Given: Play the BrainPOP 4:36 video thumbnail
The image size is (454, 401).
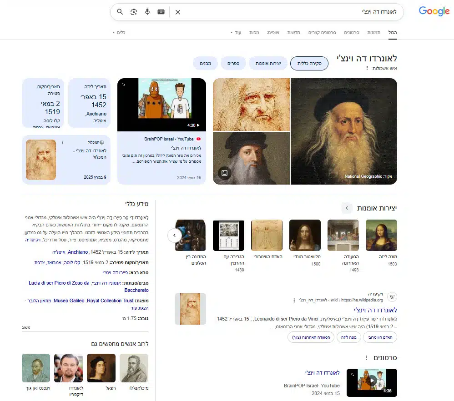Looking at the screenshot, I should coord(161,105).
